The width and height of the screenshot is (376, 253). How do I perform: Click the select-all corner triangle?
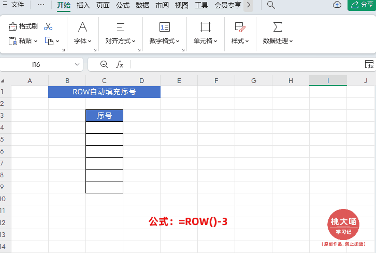coord(3,81)
